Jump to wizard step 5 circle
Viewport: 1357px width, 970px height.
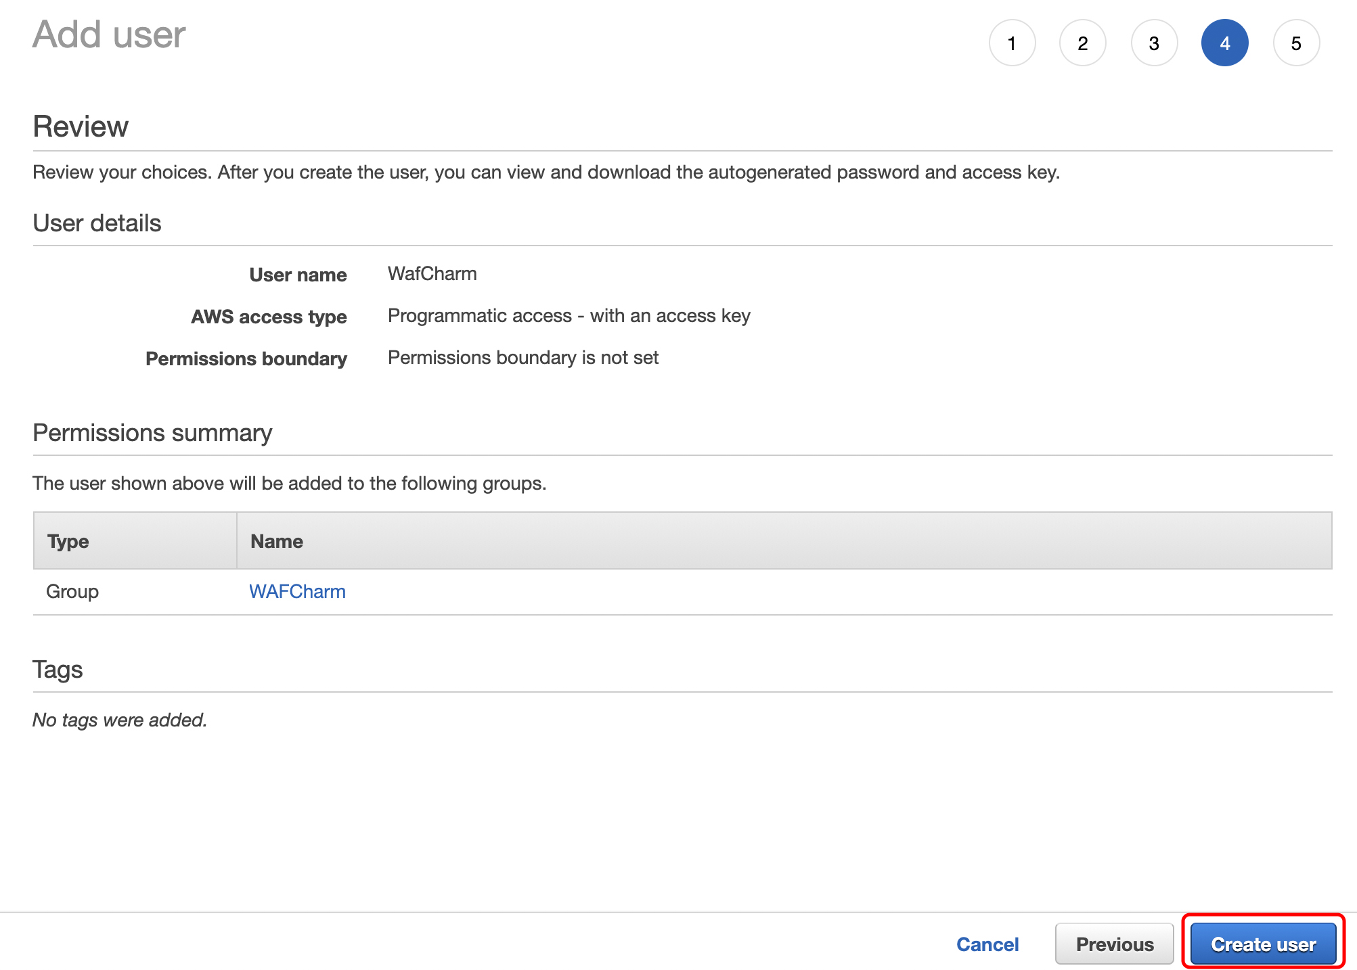tap(1296, 43)
